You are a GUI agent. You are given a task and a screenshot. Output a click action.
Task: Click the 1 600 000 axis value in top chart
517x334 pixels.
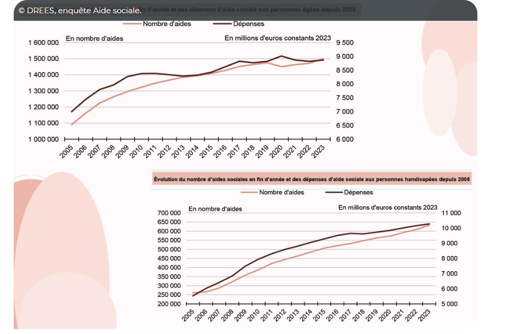click(x=43, y=43)
